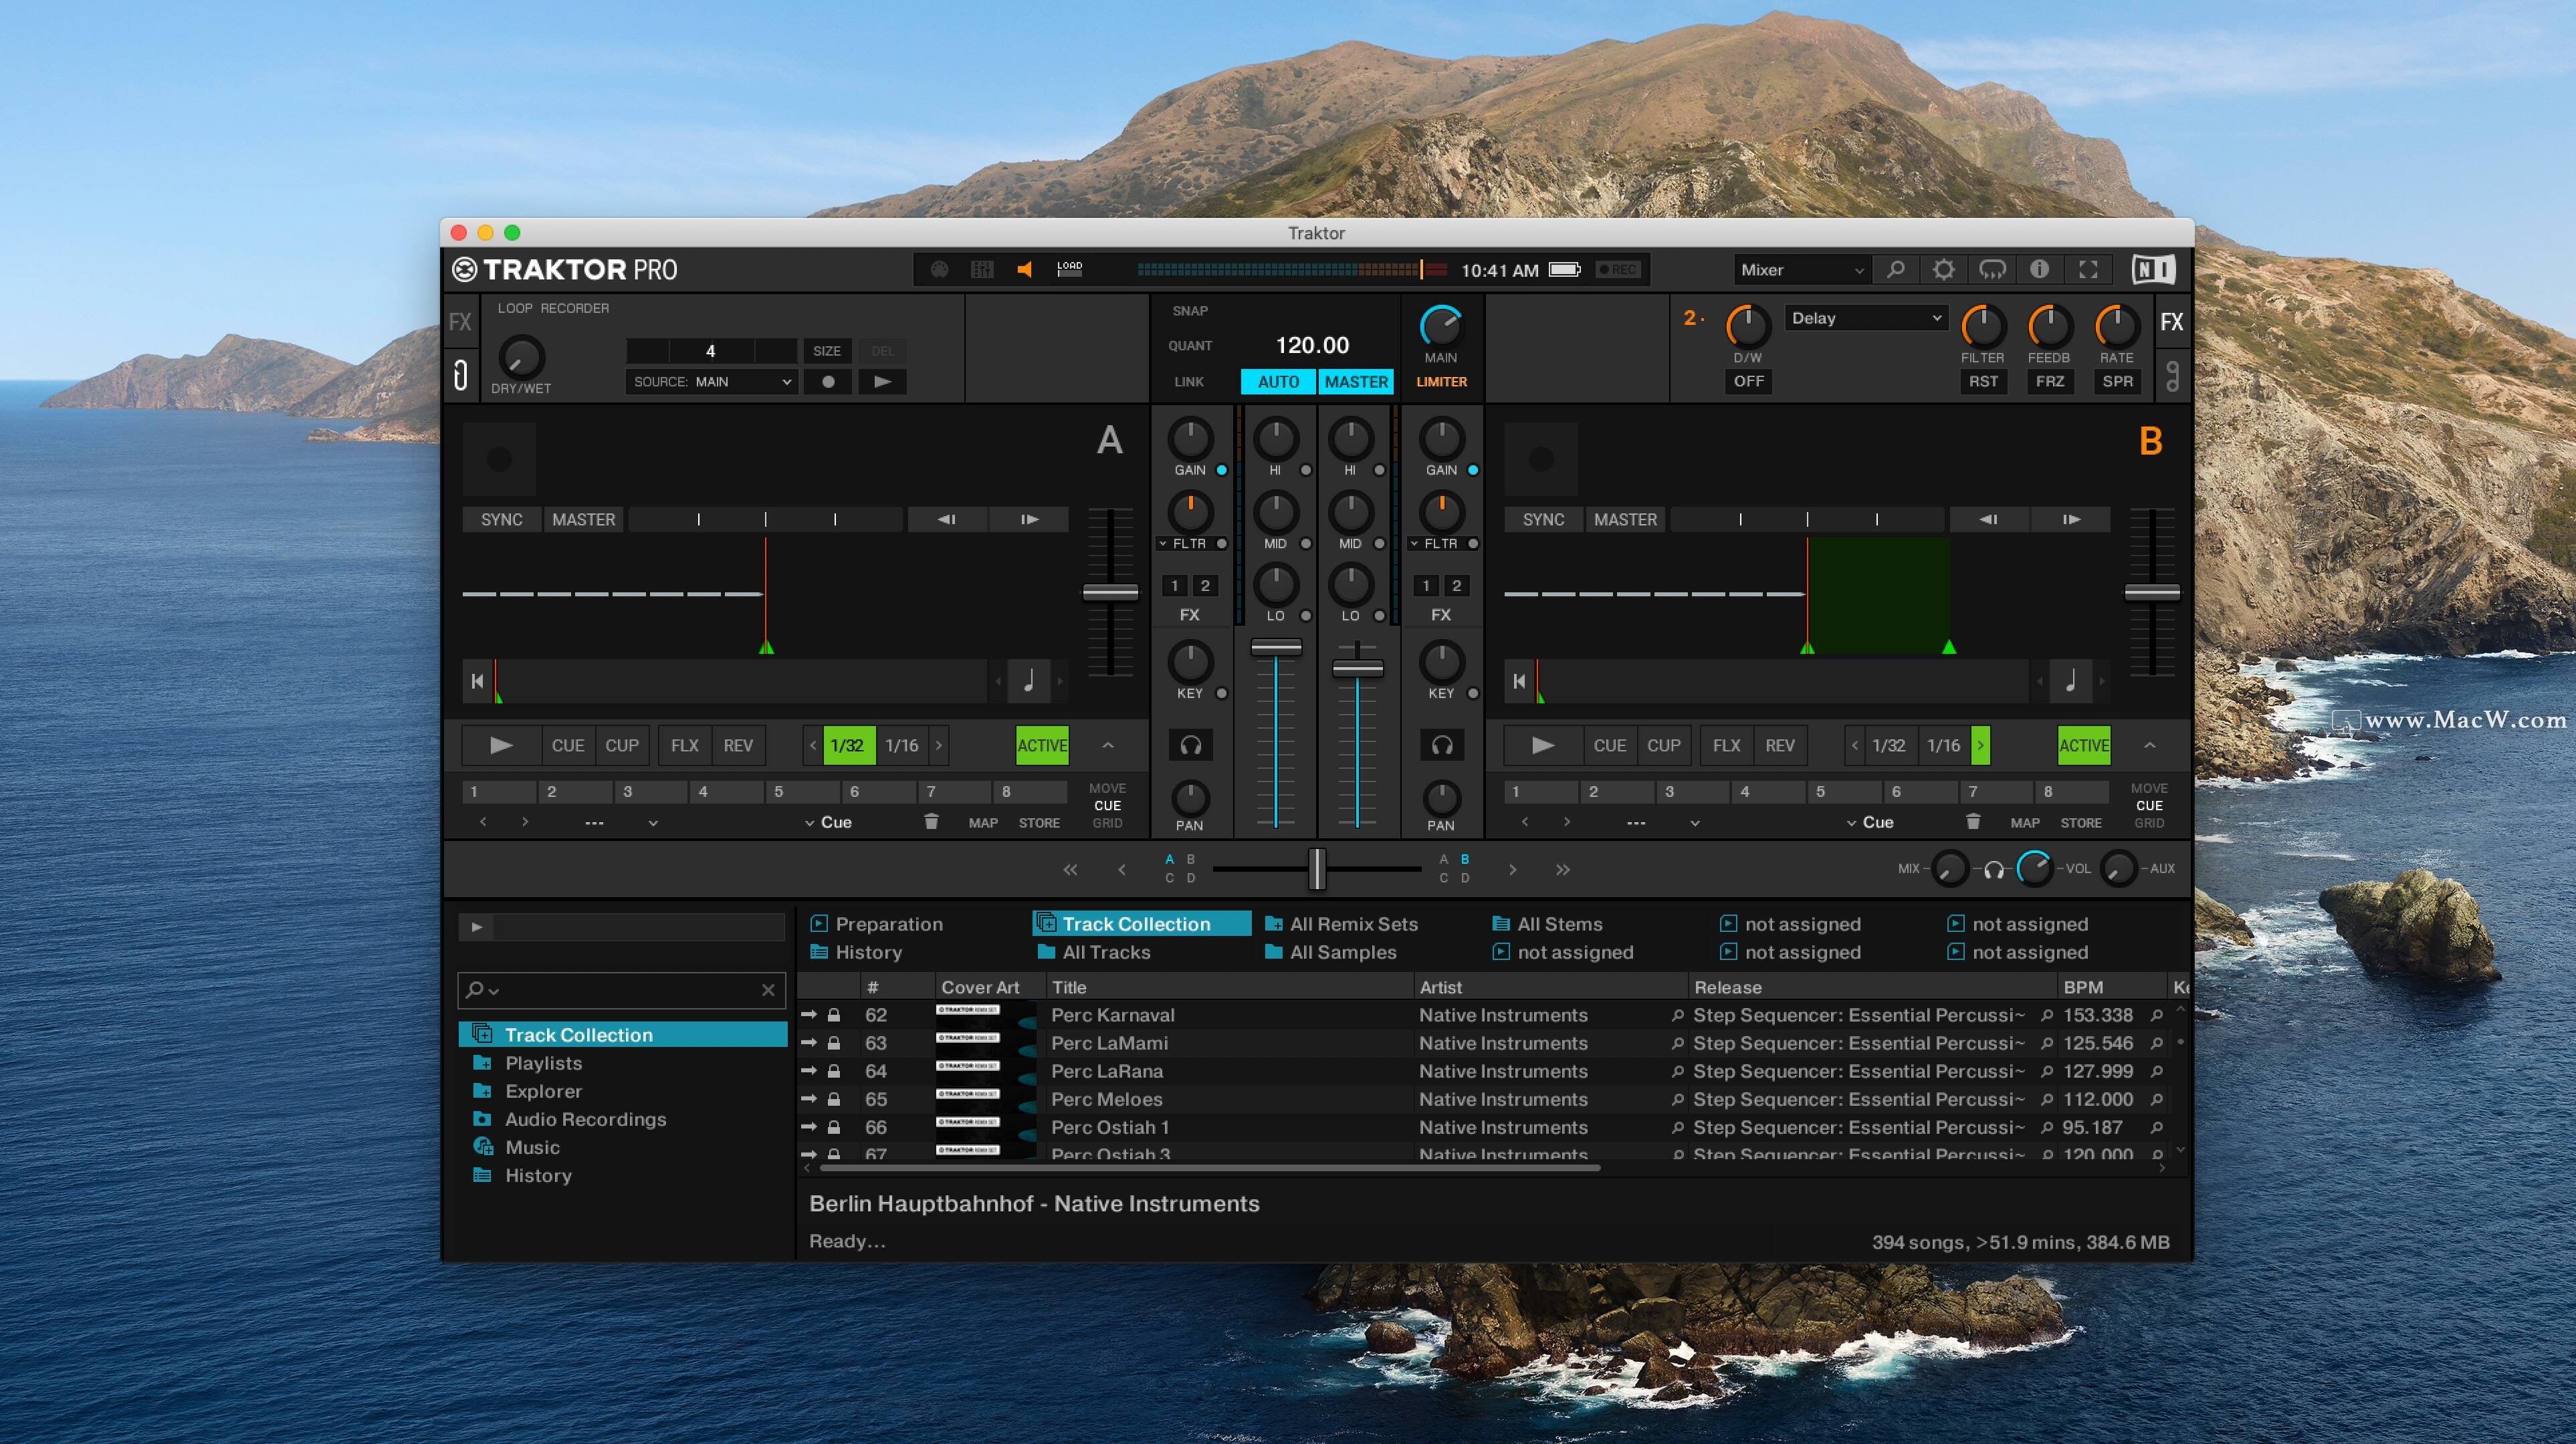Click Deck B tempo bend up arrow
Viewport: 2576px width, 1444px height.
(2071, 520)
